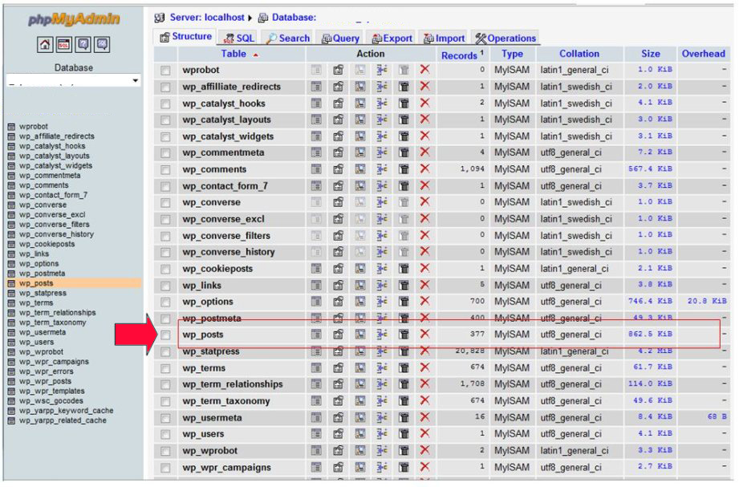Tick the checkbox beside wp_commentmeta
Viewport: 739px width, 487px height.
[165, 153]
